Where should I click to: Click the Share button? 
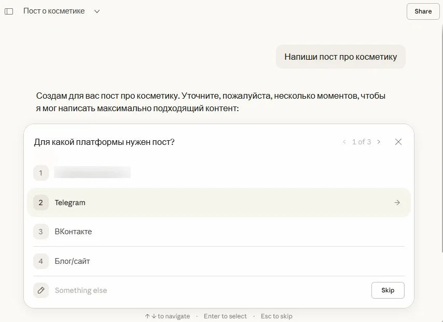(x=423, y=11)
